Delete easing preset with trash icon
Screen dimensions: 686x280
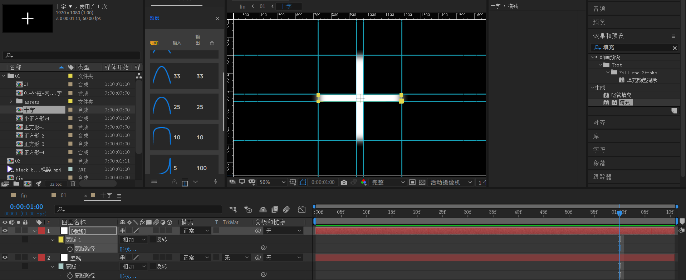click(x=212, y=43)
